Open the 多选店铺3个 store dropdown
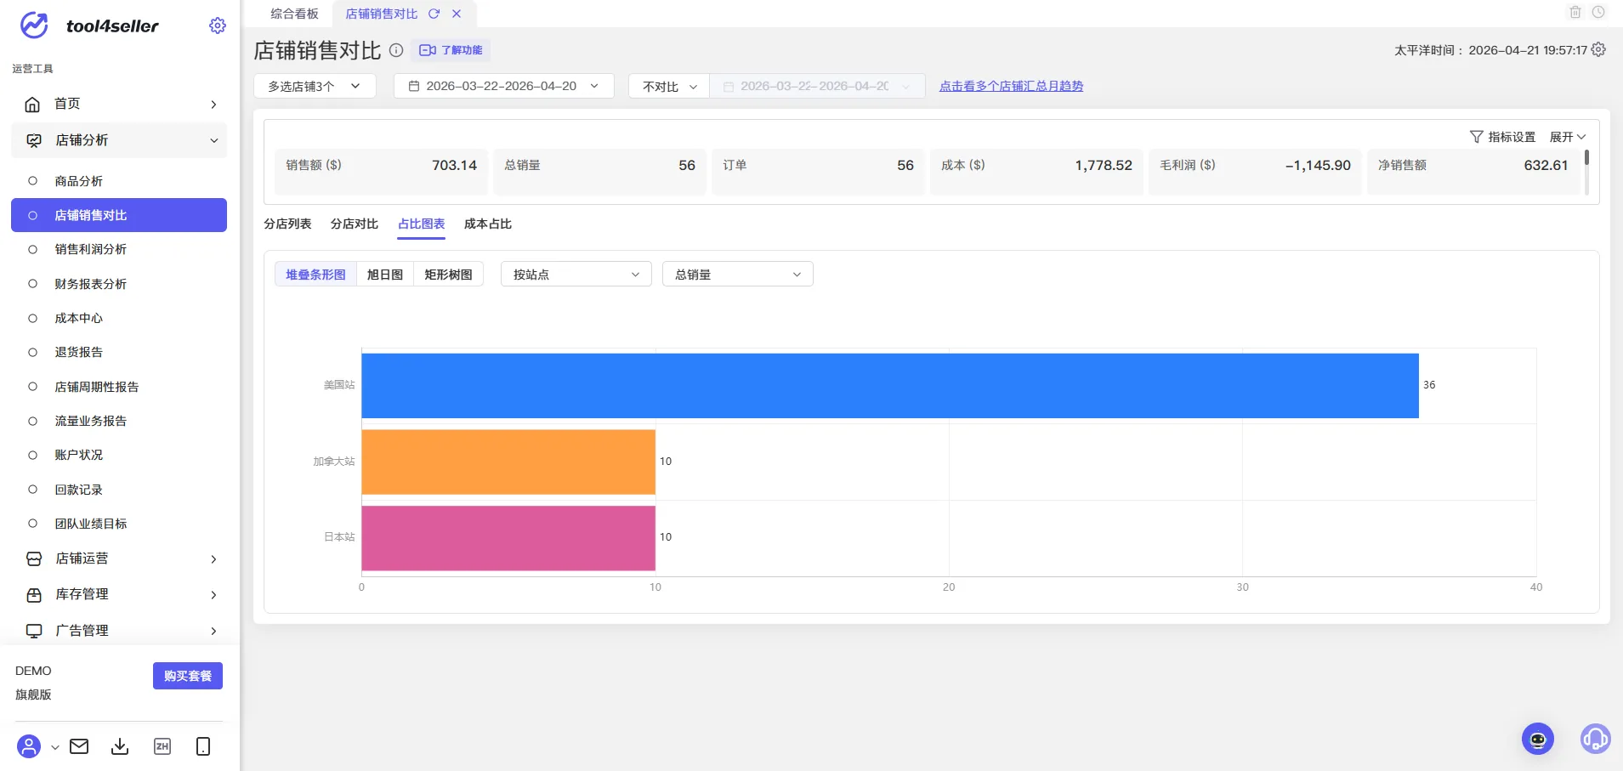 (x=315, y=86)
